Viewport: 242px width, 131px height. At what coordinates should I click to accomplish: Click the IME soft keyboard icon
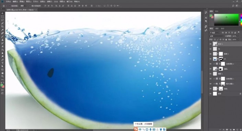pos(154,130)
